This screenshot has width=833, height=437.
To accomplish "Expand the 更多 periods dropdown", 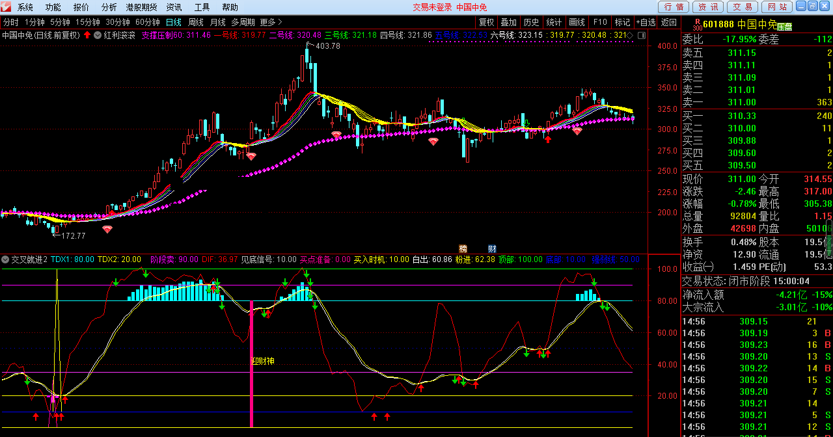I will pos(271,22).
